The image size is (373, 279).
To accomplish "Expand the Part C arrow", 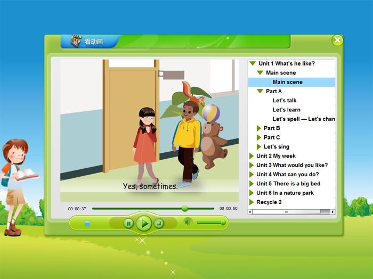I will [259, 137].
